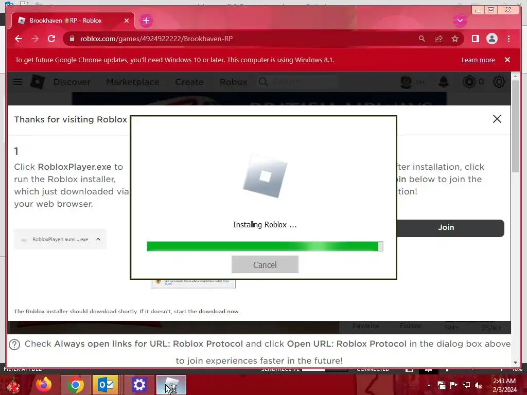Open the settings gear taskbar app

pos(139,385)
